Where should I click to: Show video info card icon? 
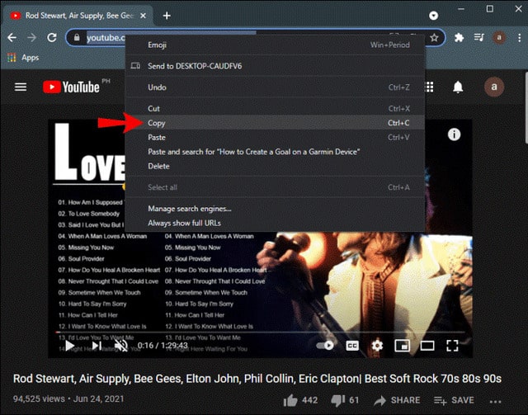coord(454,134)
